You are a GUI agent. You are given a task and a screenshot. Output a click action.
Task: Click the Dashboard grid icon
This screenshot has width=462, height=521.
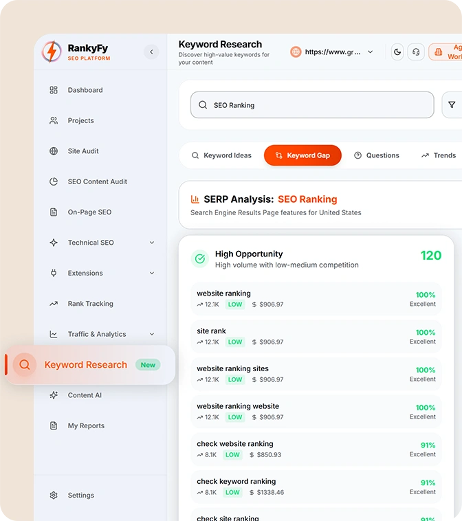[x=54, y=90]
